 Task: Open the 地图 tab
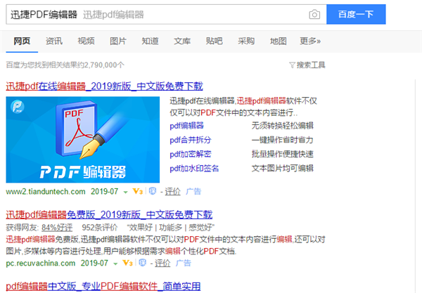(x=278, y=41)
